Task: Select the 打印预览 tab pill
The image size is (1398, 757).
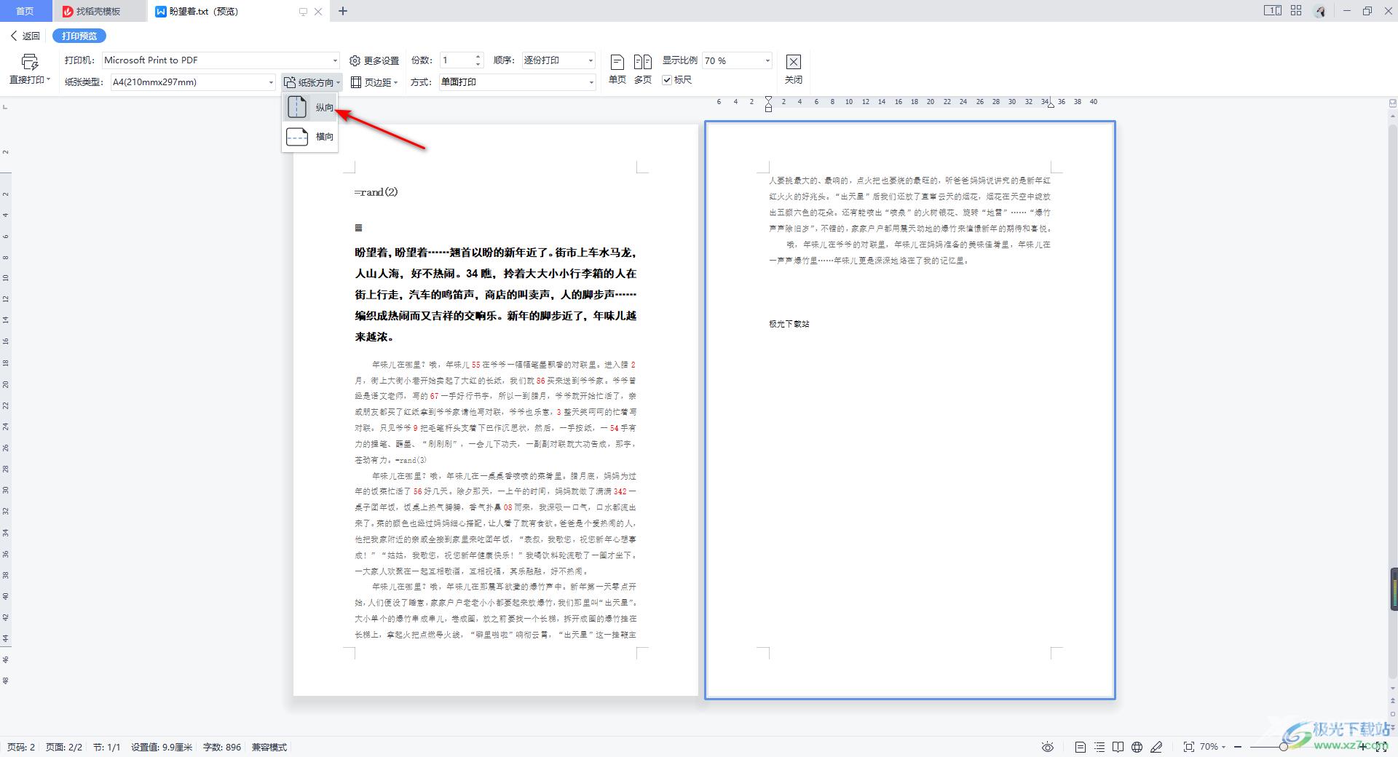Action: coord(79,36)
